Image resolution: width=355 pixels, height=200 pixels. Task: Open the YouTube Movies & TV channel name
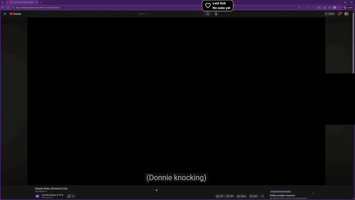click(51, 195)
